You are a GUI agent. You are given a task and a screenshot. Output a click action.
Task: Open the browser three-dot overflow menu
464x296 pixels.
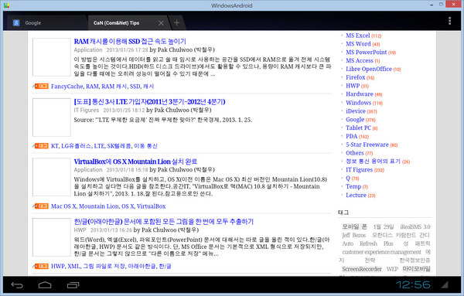(x=449, y=21)
